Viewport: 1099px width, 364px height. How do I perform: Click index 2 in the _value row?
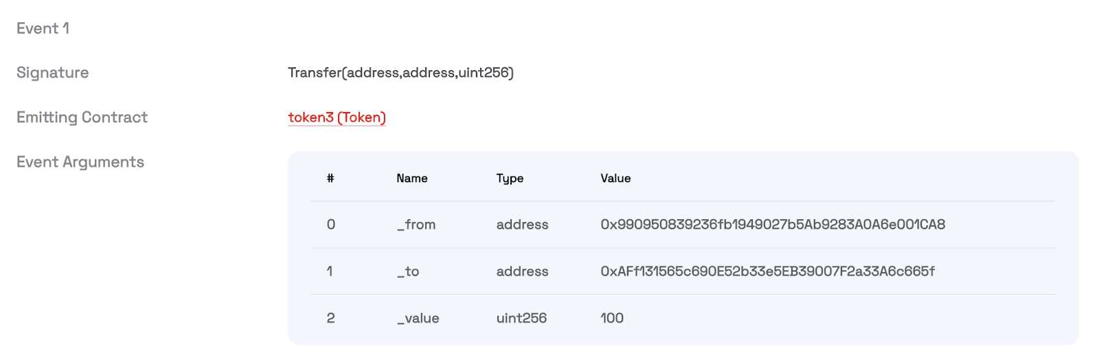pos(331,318)
